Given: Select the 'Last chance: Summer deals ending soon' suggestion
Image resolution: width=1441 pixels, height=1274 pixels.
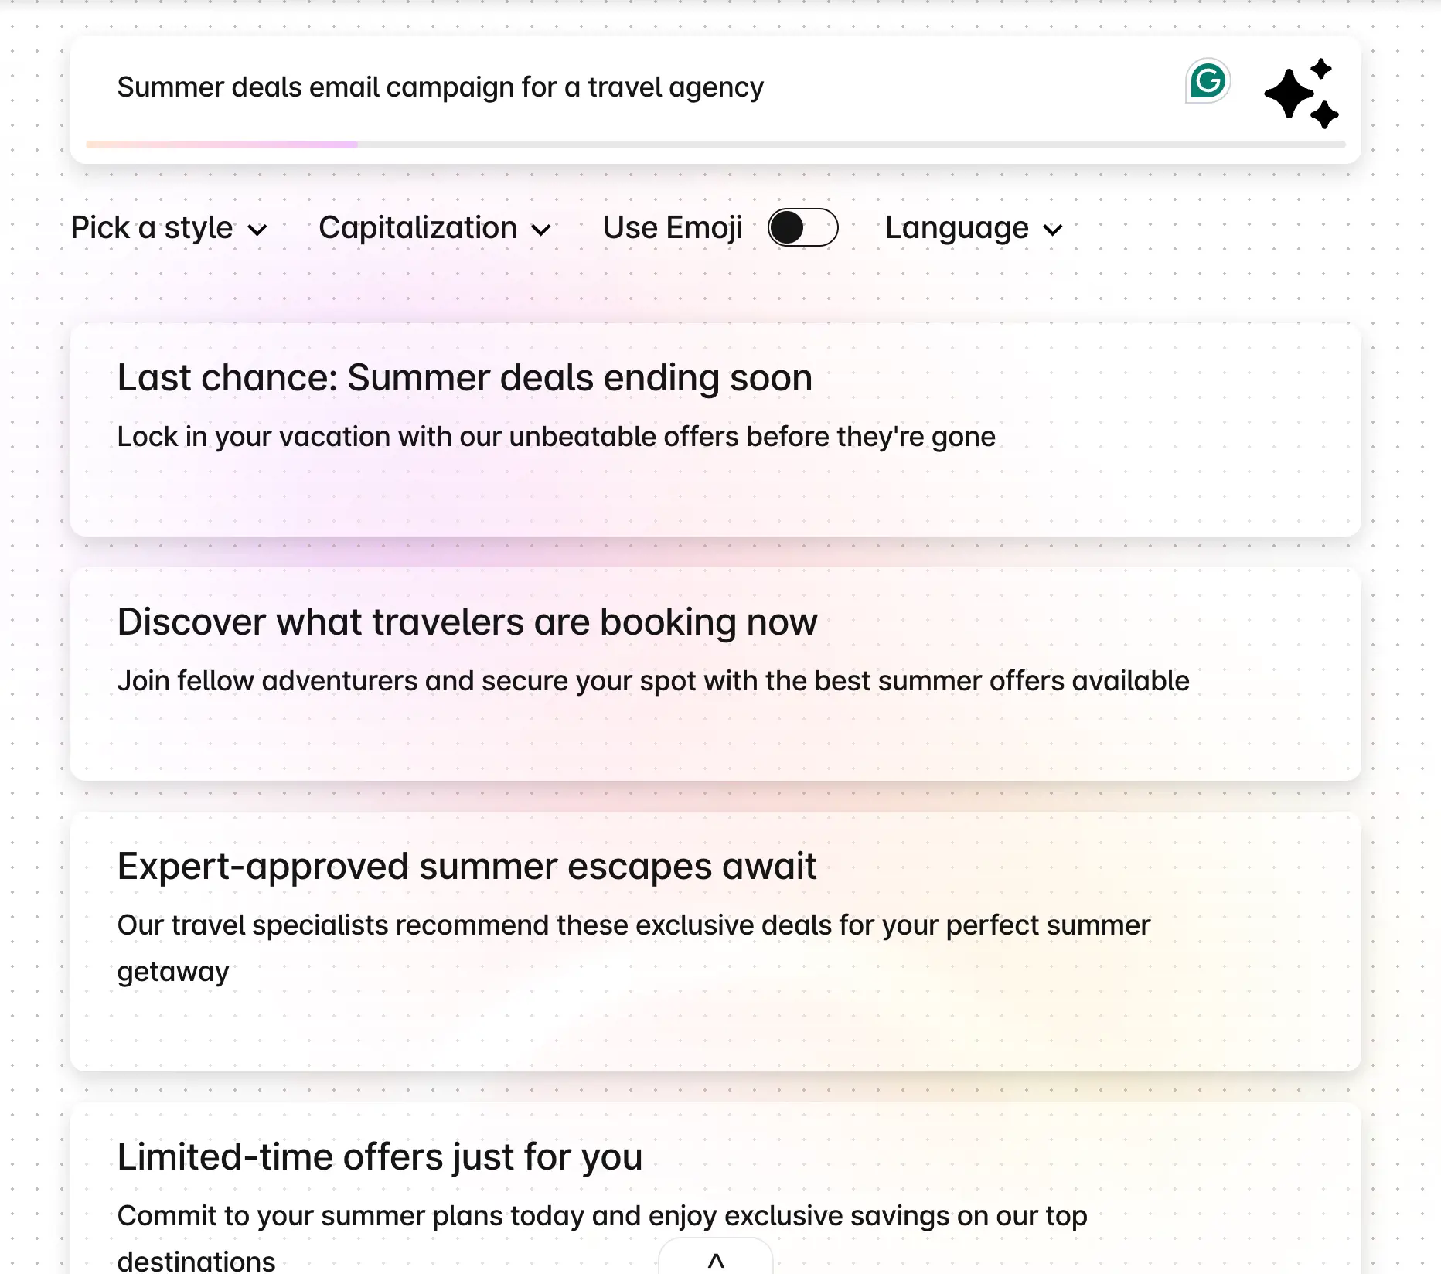Looking at the screenshot, I should tap(713, 429).
